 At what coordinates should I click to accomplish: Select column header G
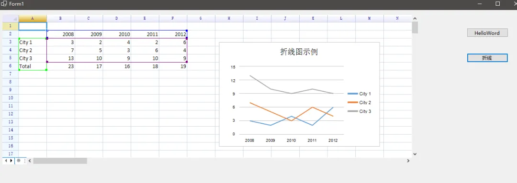[x=201, y=19]
